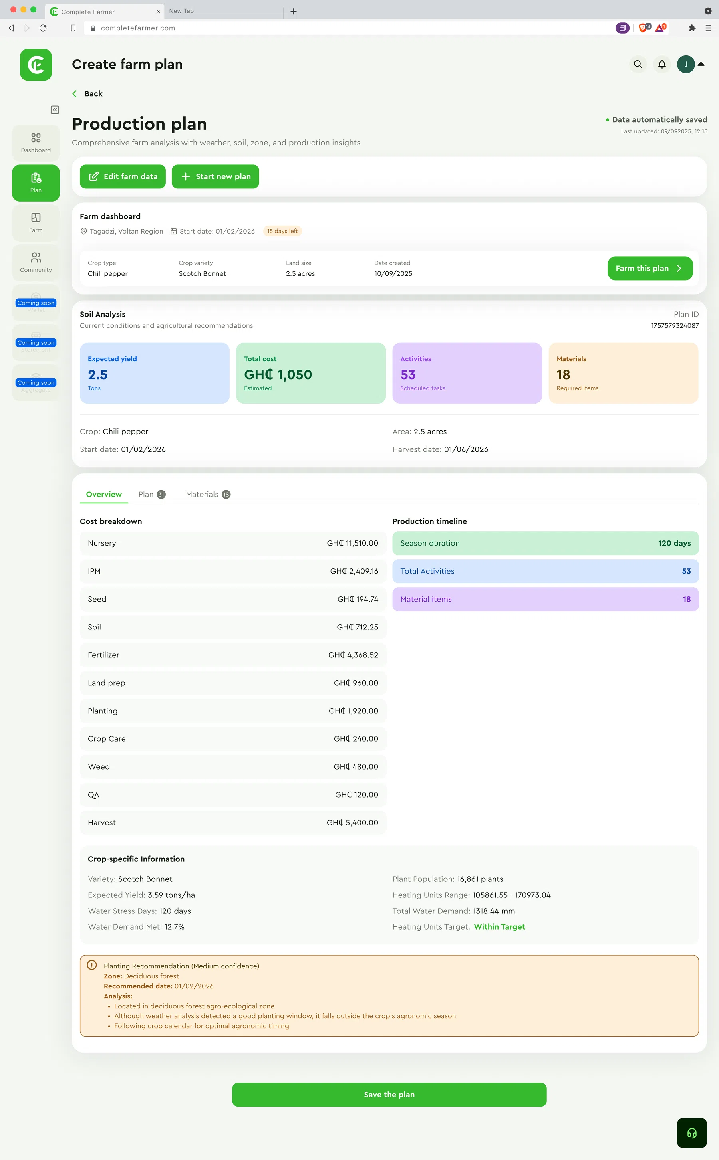Switch to the Plan tab

(x=152, y=494)
